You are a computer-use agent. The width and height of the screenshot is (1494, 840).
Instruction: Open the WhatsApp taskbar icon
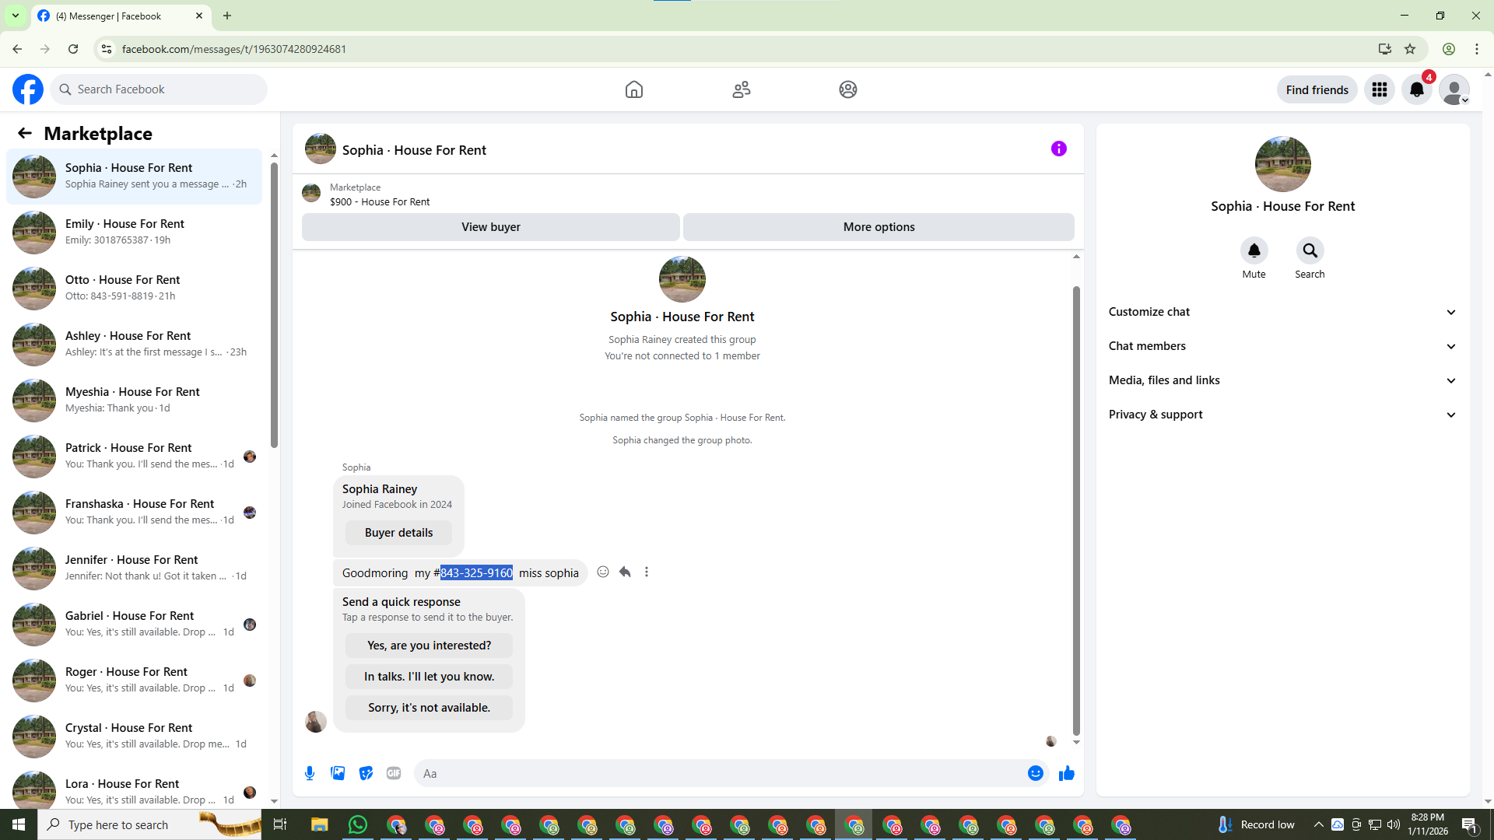tap(358, 824)
